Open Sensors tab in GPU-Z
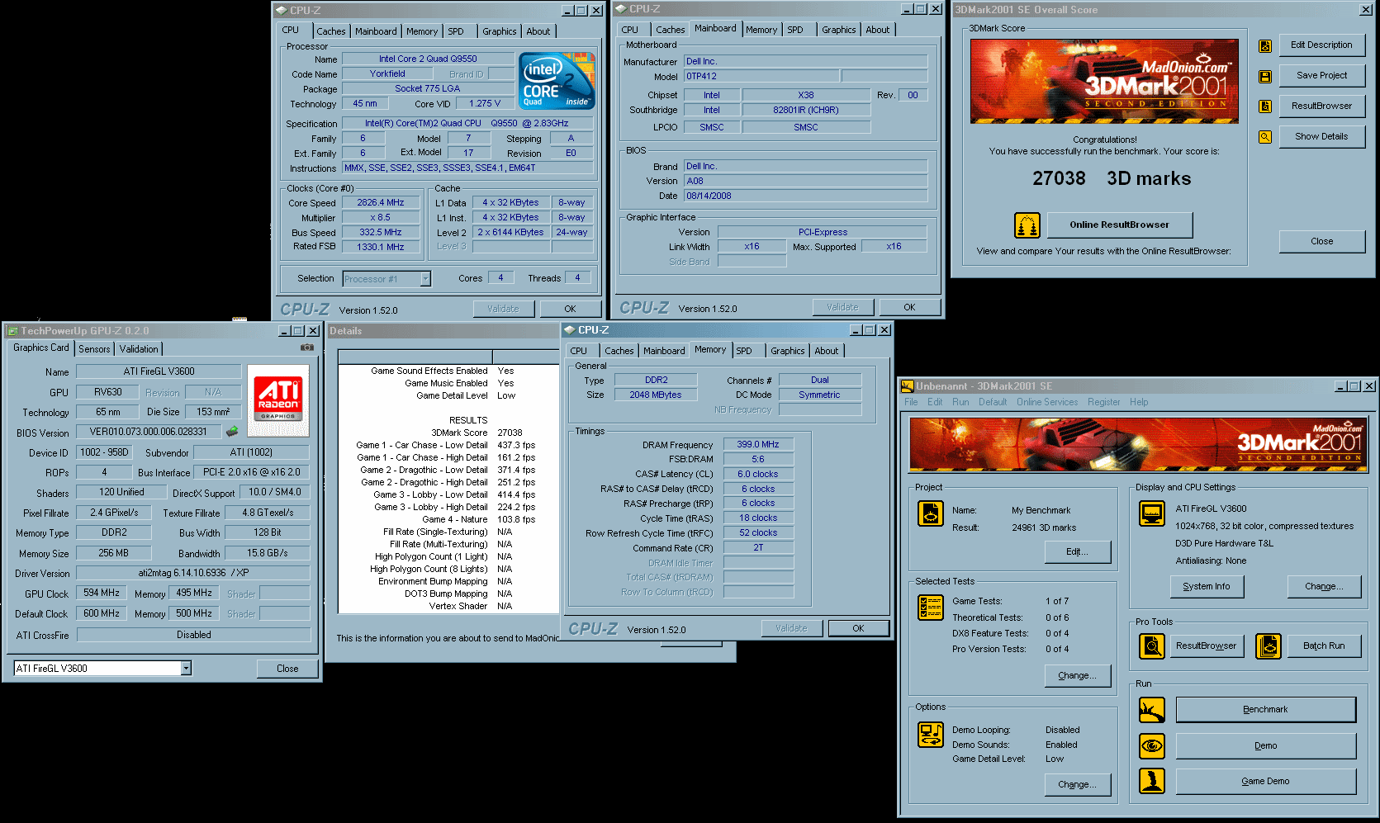The image size is (1380, 823). (94, 349)
